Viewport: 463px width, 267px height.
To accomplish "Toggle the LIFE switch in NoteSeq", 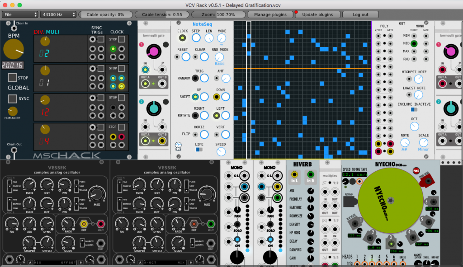I will point(199,150).
